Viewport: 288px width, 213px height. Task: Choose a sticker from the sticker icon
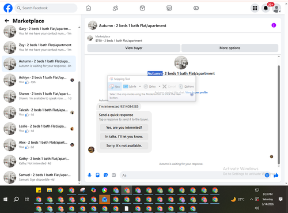pyautogui.click(x=105, y=175)
